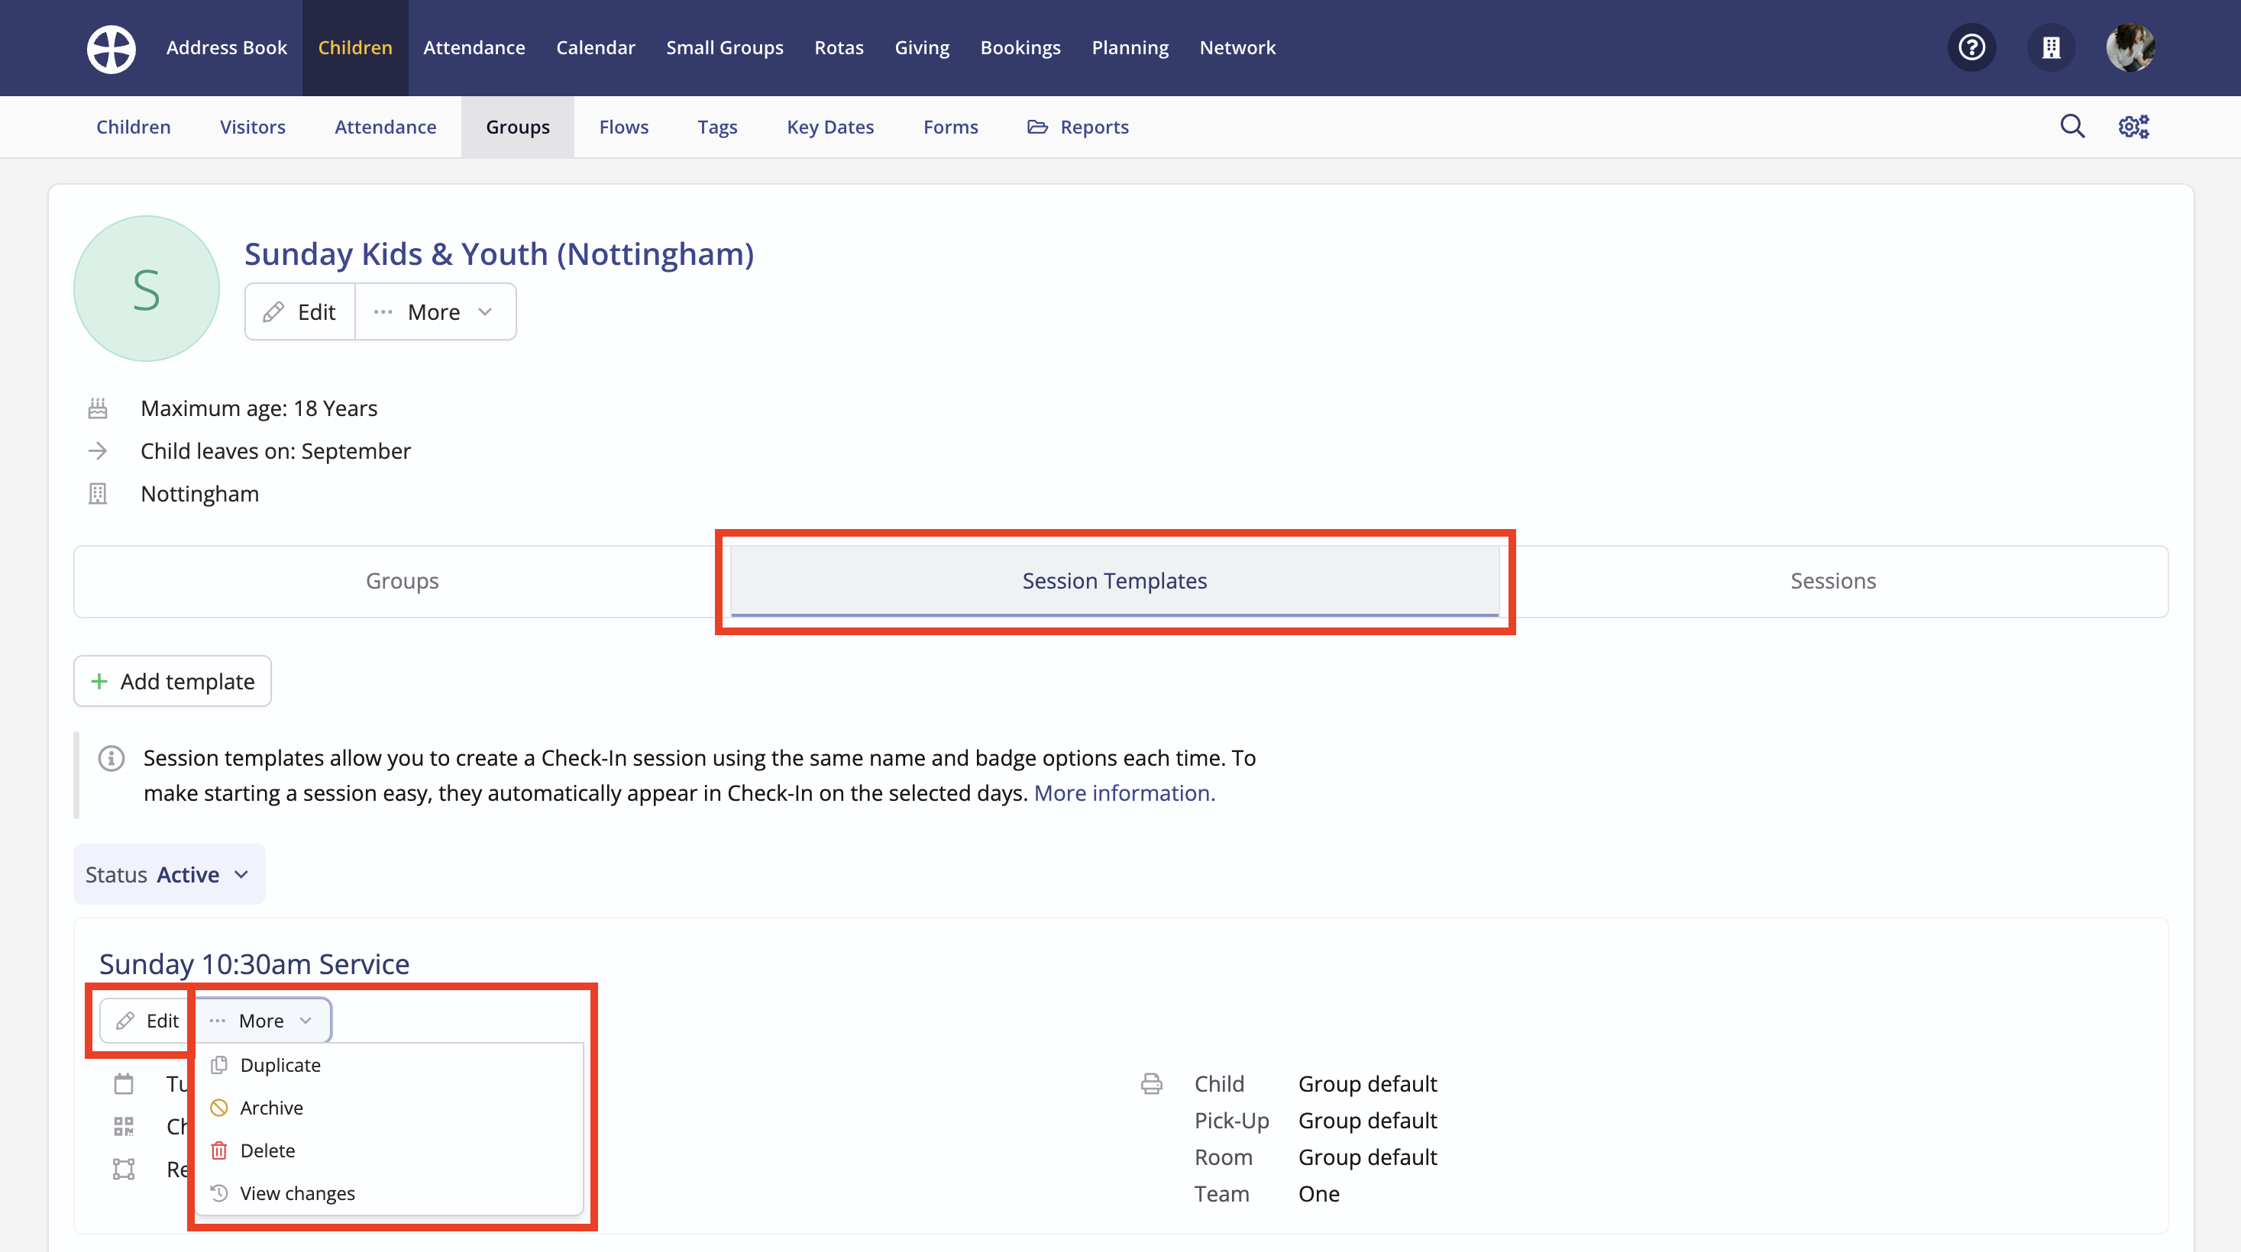Open the user profile avatar
2241x1252 pixels.
pos(2130,48)
